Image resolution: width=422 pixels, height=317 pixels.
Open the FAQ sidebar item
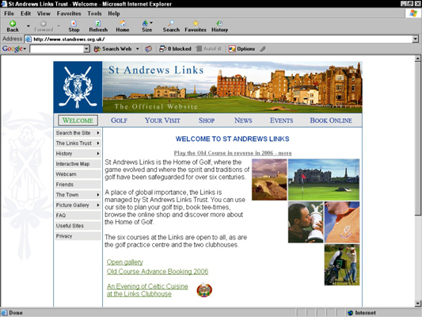pyautogui.click(x=78, y=216)
